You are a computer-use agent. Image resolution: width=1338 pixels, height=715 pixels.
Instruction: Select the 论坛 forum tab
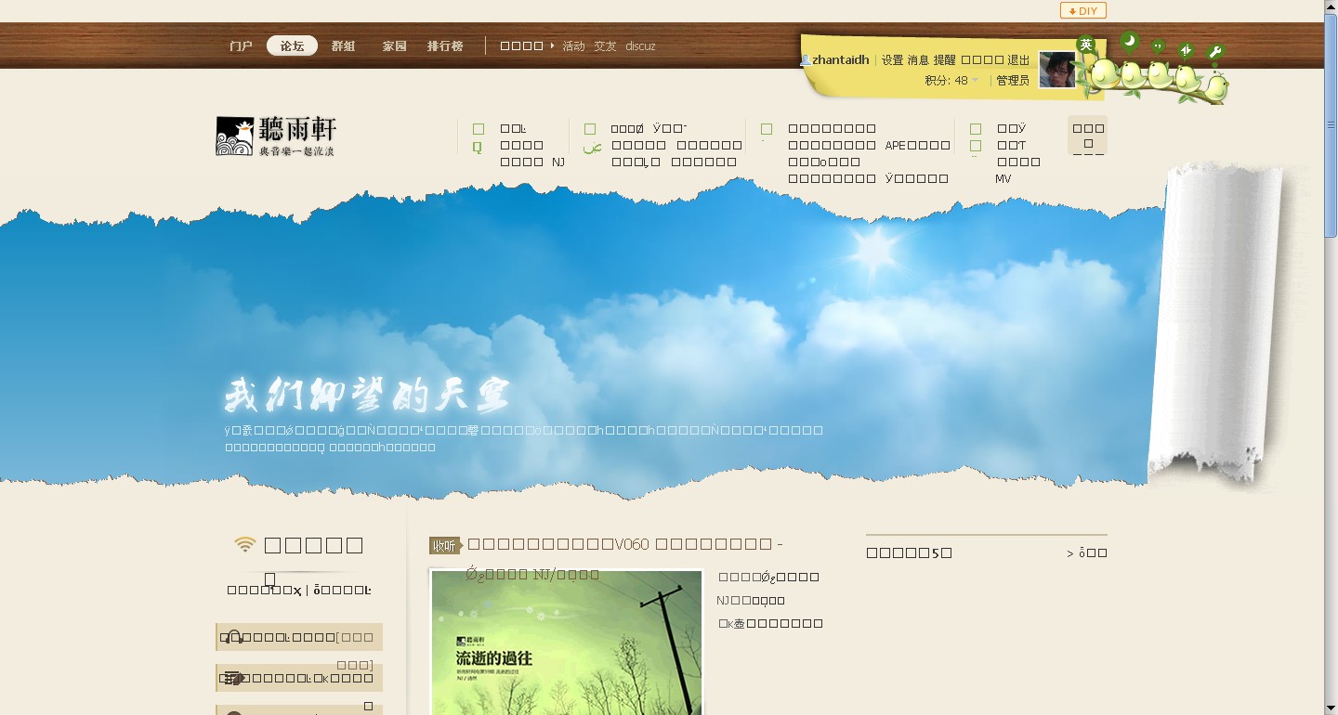tap(292, 45)
